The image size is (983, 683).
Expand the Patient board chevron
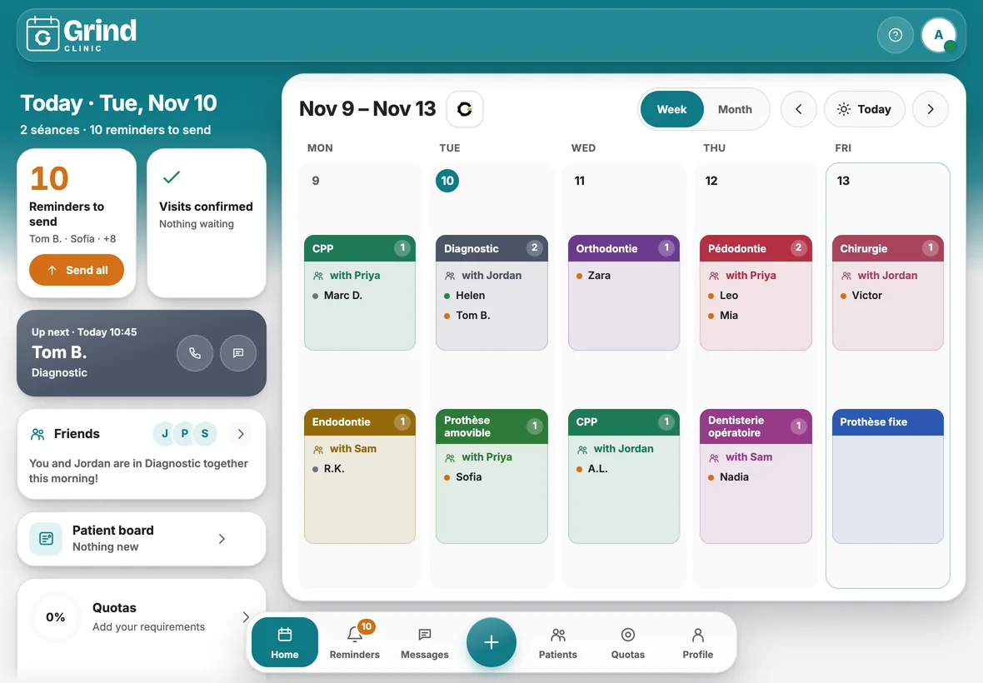click(x=222, y=539)
